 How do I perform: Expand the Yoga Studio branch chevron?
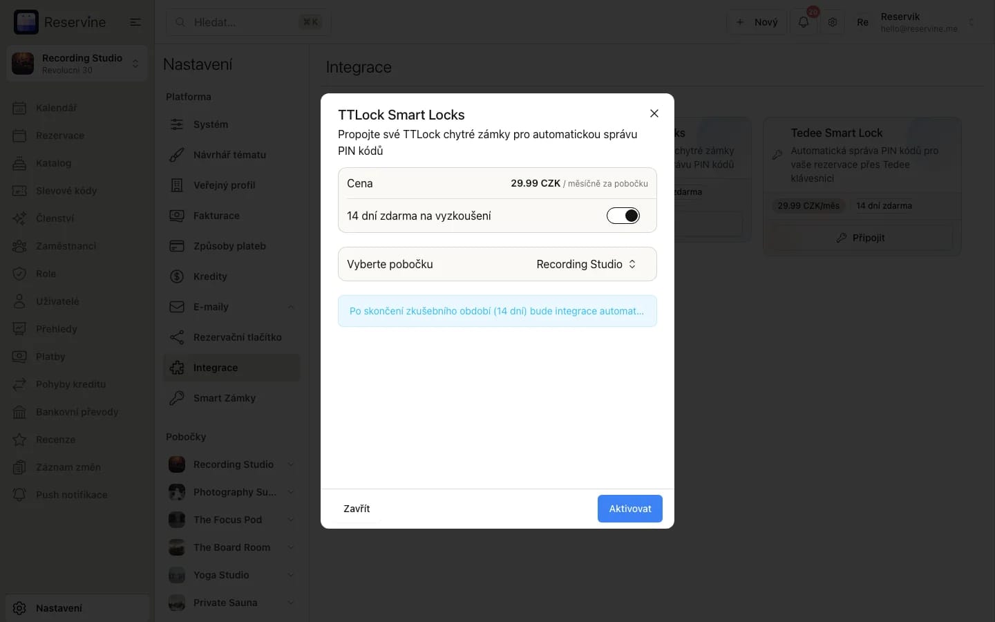[291, 575]
